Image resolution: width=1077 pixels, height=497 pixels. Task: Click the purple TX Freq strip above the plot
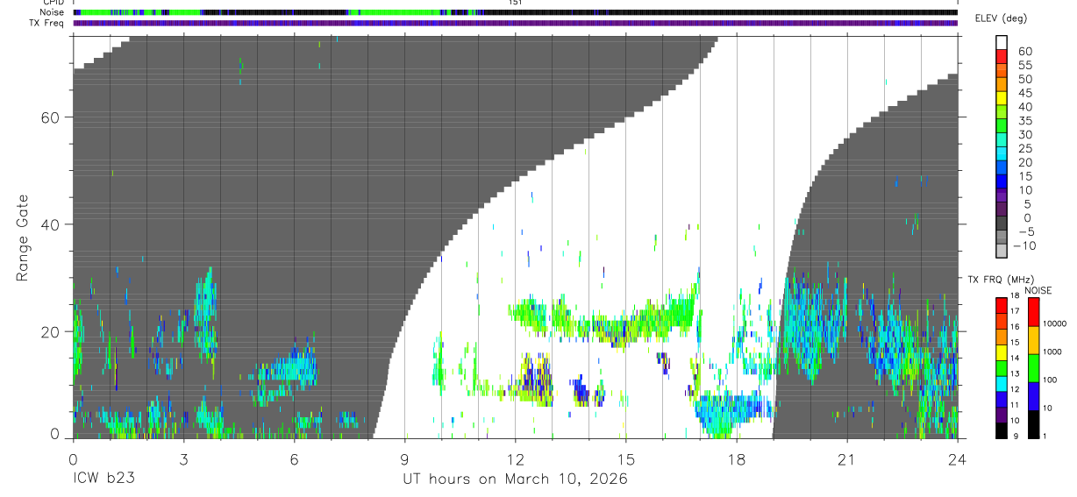515,23
